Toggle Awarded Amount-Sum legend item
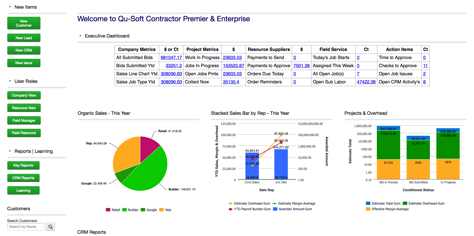 (x=293, y=209)
